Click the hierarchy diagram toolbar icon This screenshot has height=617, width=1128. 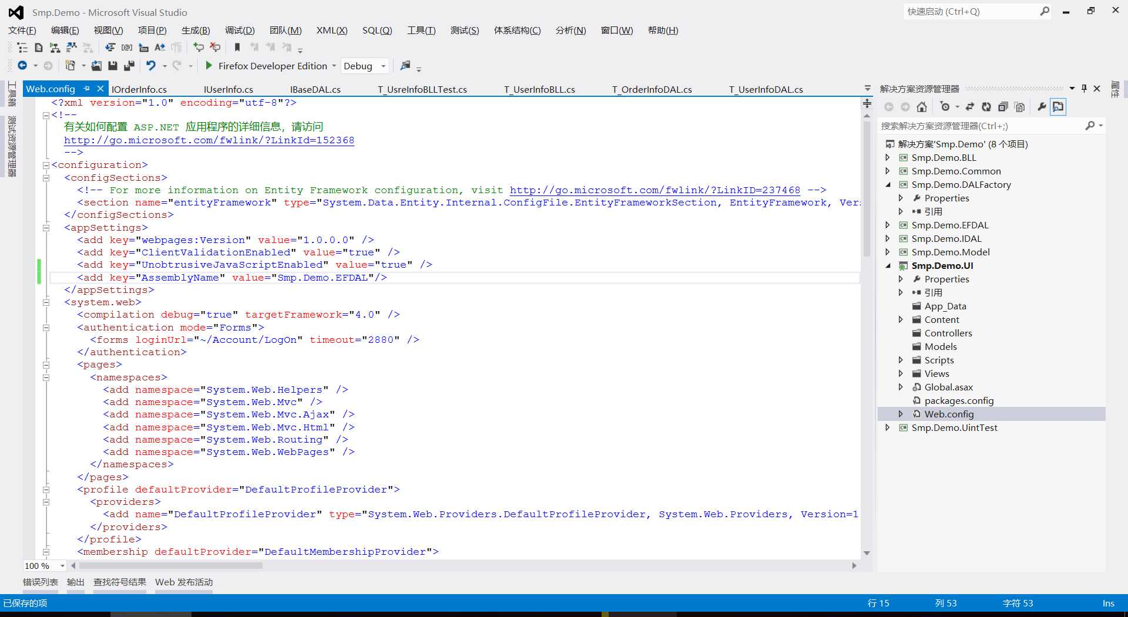55,48
